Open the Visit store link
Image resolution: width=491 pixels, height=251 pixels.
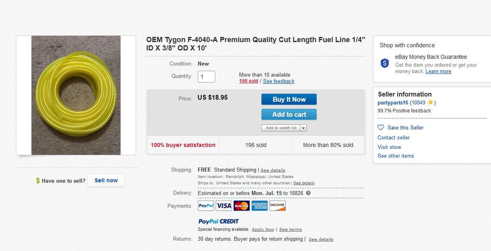point(389,147)
